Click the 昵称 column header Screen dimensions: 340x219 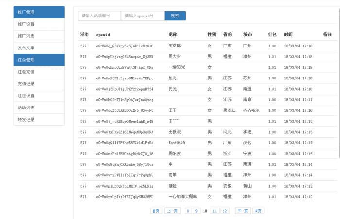(x=173, y=34)
